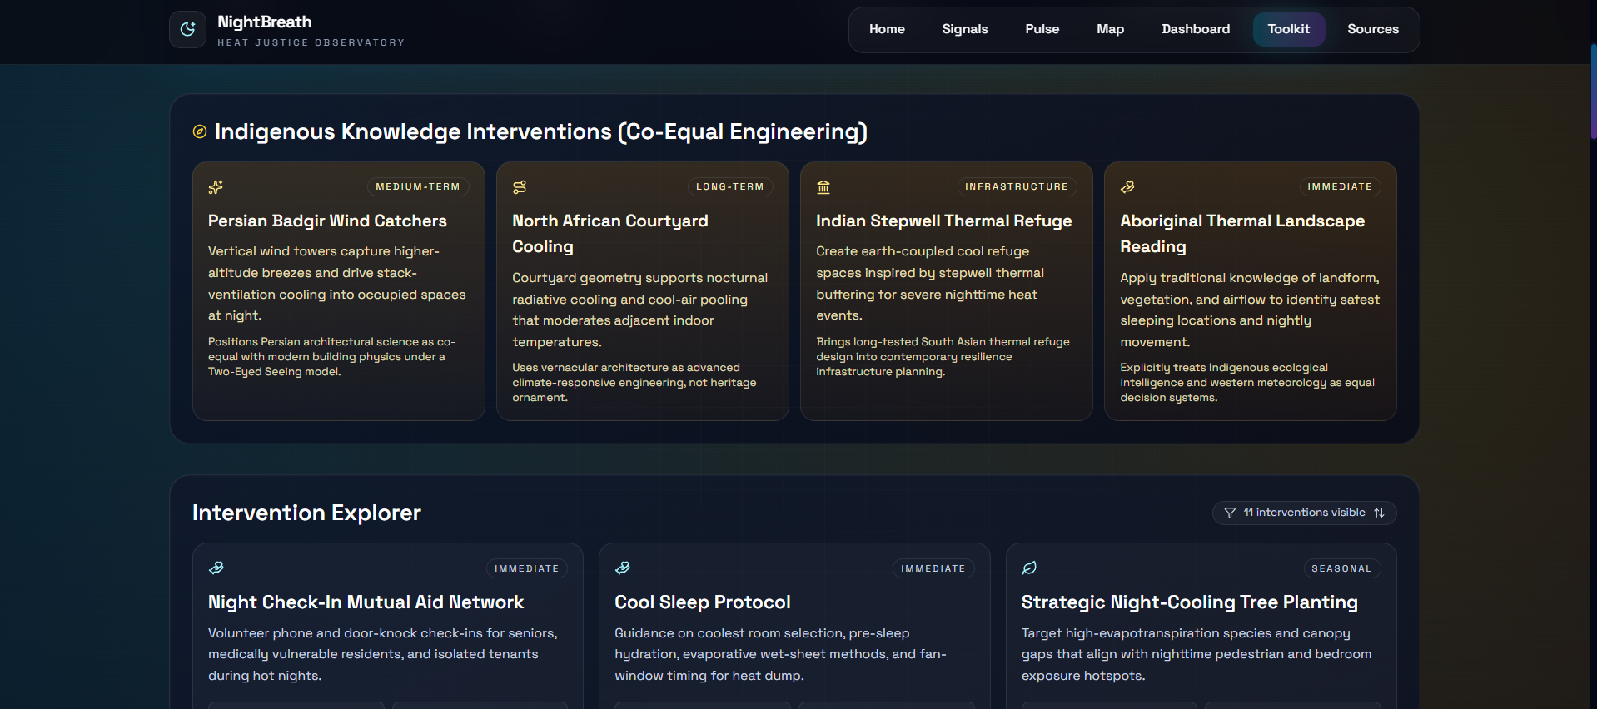Click the Cool Sleep Protocol card icon

622,568
